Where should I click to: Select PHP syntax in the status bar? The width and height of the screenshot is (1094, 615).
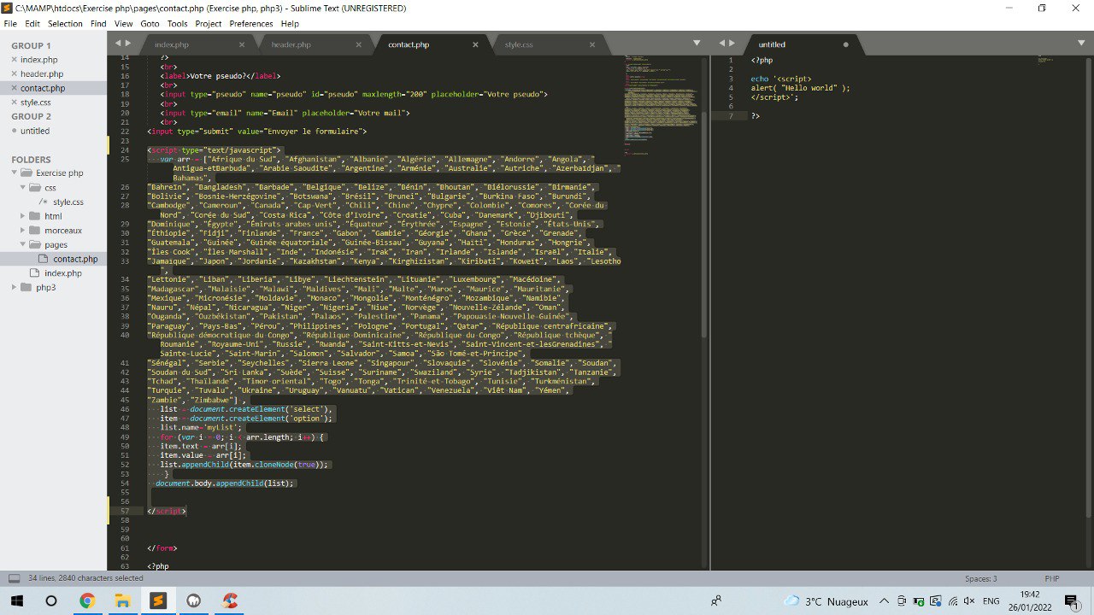click(x=1052, y=578)
